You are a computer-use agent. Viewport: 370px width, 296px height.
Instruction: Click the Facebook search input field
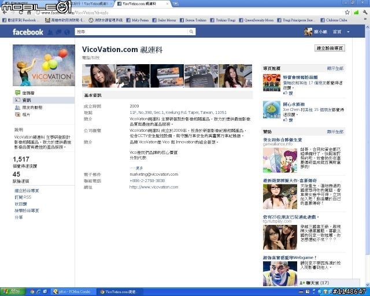[x=131, y=32]
